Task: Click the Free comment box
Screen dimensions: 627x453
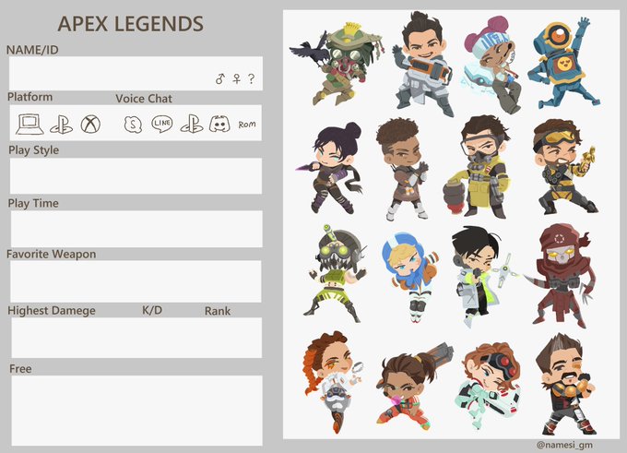Action: (x=136, y=411)
